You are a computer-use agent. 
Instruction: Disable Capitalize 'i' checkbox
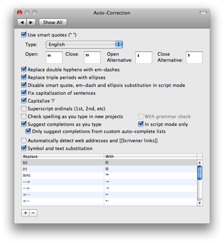click(x=24, y=101)
